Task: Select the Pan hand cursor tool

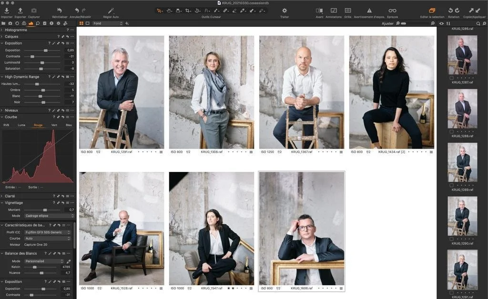Action: pos(169,10)
